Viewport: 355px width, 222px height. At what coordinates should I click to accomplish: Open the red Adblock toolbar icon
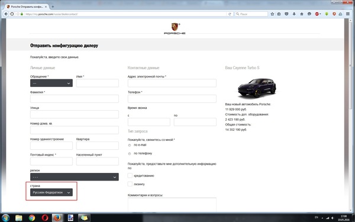[317, 14]
